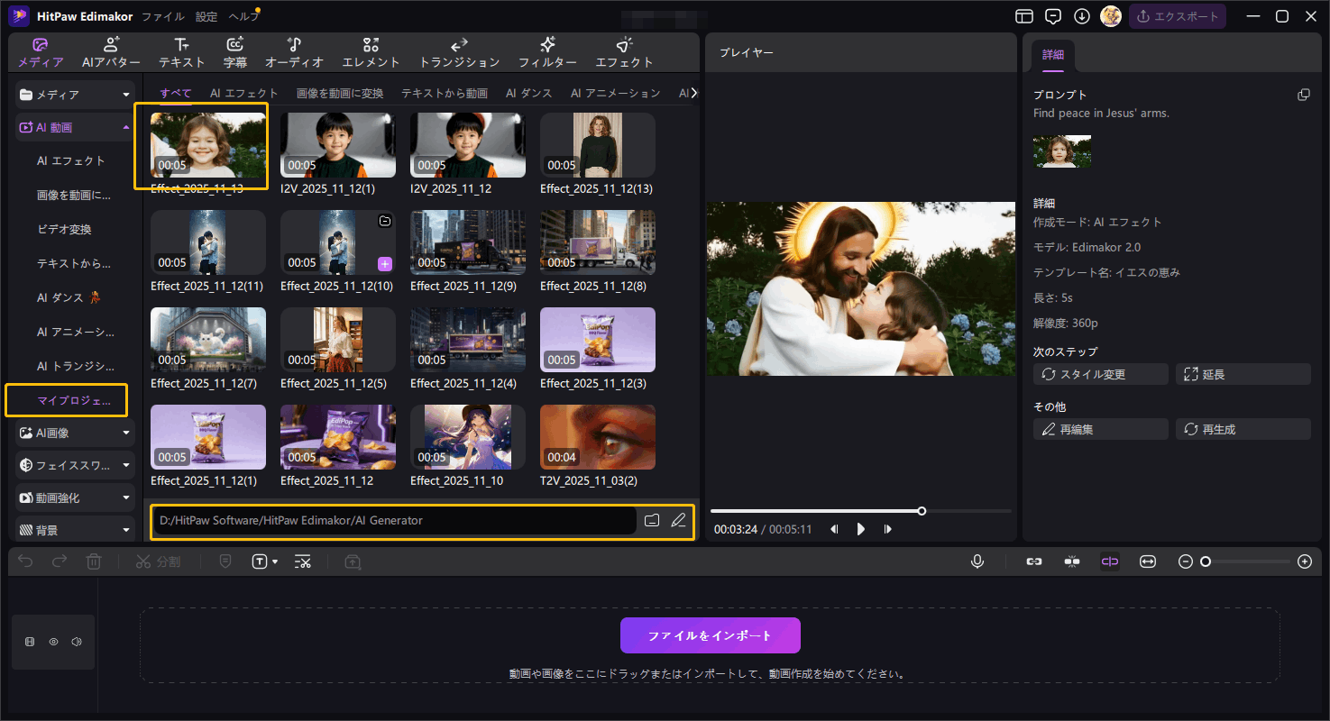Open the 字幕 (subtitles) panel
The image size is (1330, 721).
pos(234,51)
